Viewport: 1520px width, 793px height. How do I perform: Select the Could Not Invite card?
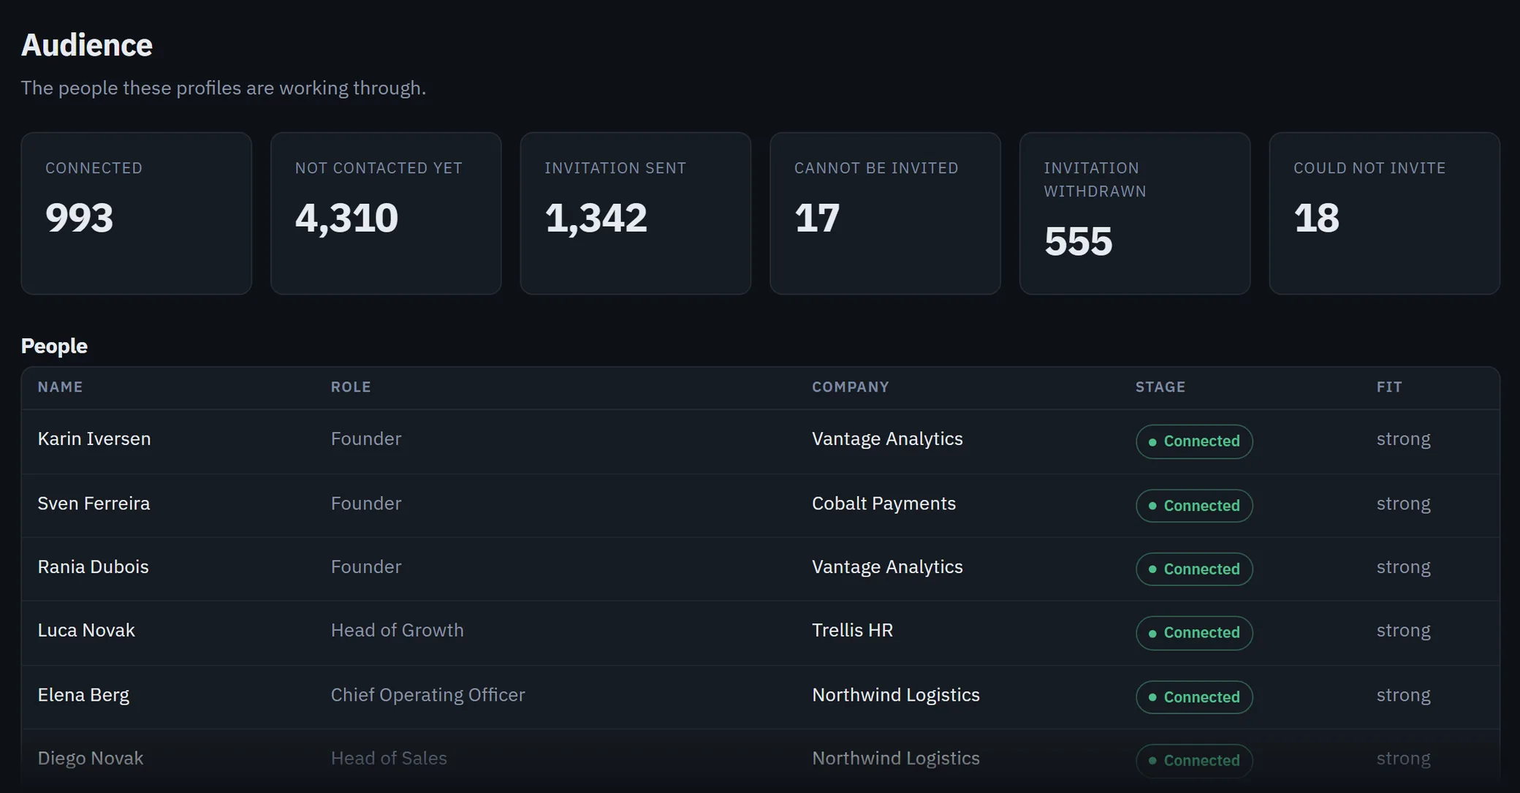[1385, 213]
